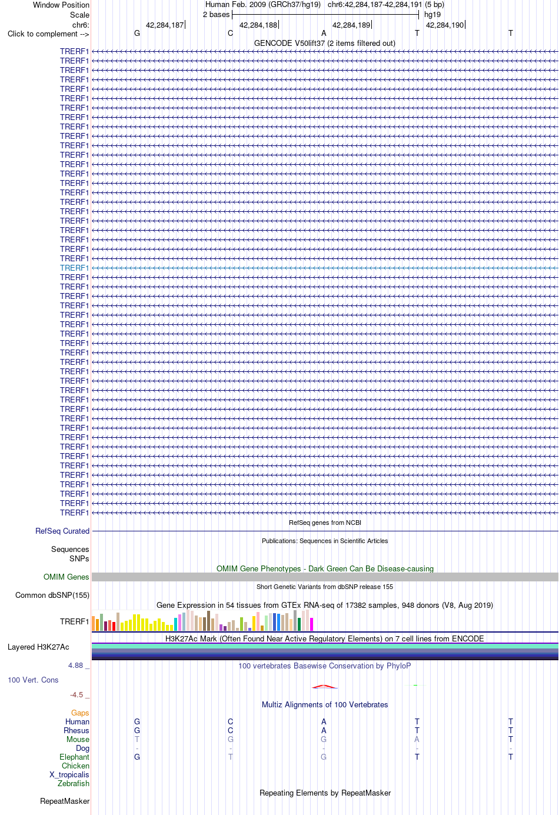
Task: Open the Common dbSNP(155) track label
Action: click(x=52, y=595)
